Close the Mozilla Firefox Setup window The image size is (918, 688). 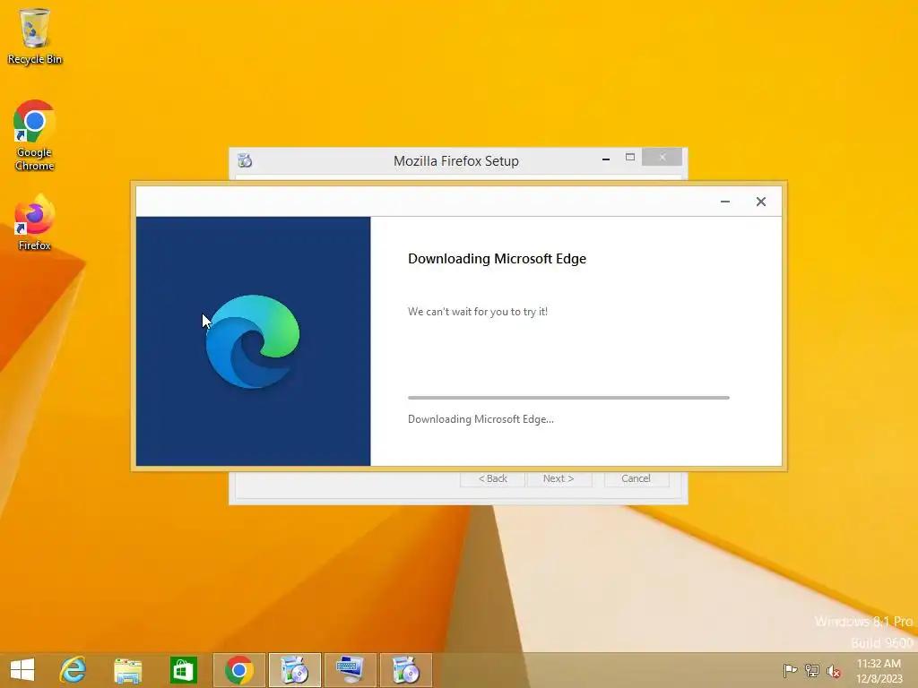[x=663, y=157]
